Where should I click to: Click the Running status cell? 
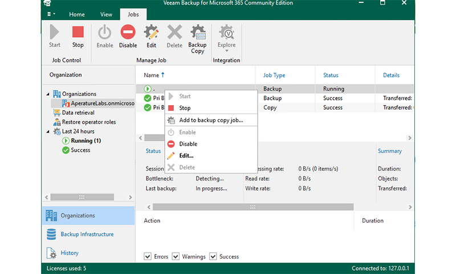(x=333, y=88)
